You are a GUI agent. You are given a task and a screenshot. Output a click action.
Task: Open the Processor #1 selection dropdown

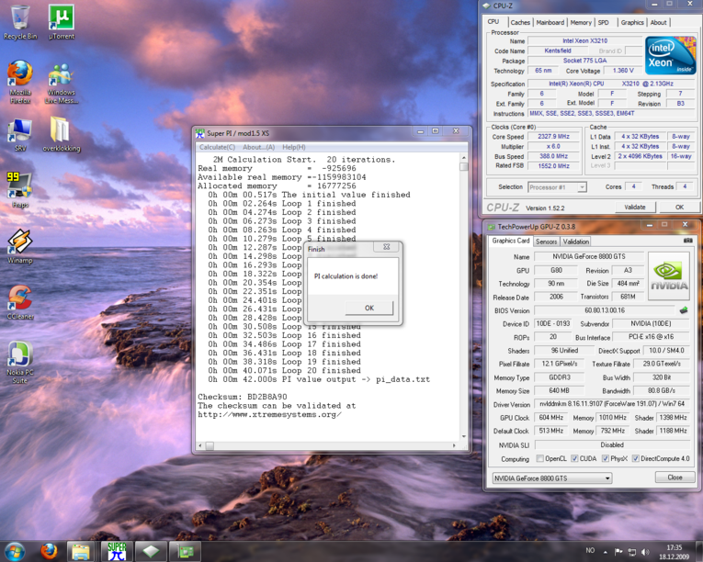coord(557,187)
